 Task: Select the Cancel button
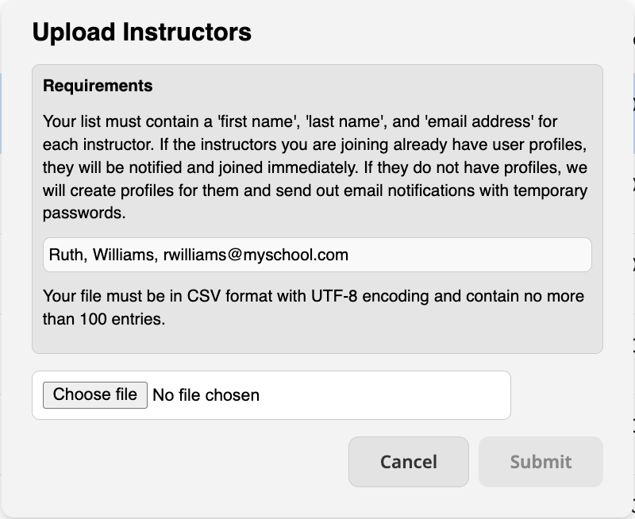409,462
